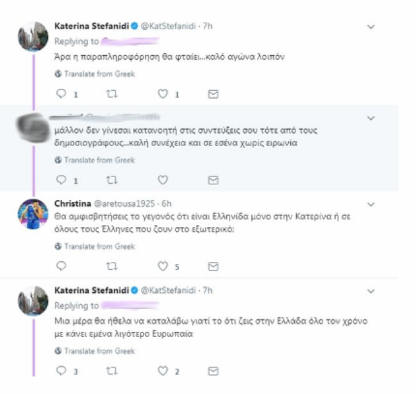Click Katerina Stefanidi's name on the last tweet

(90, 290)
